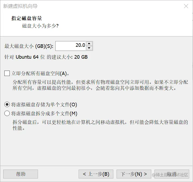
Task: Go back with 上一步(B) button
Action: click(96, 174)
